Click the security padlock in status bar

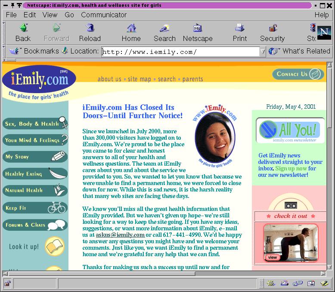[x=7, y=284]
